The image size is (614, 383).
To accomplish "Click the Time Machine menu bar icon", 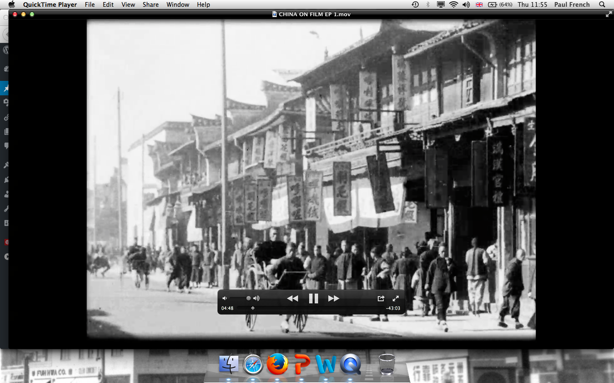I will tap(415, 5).
